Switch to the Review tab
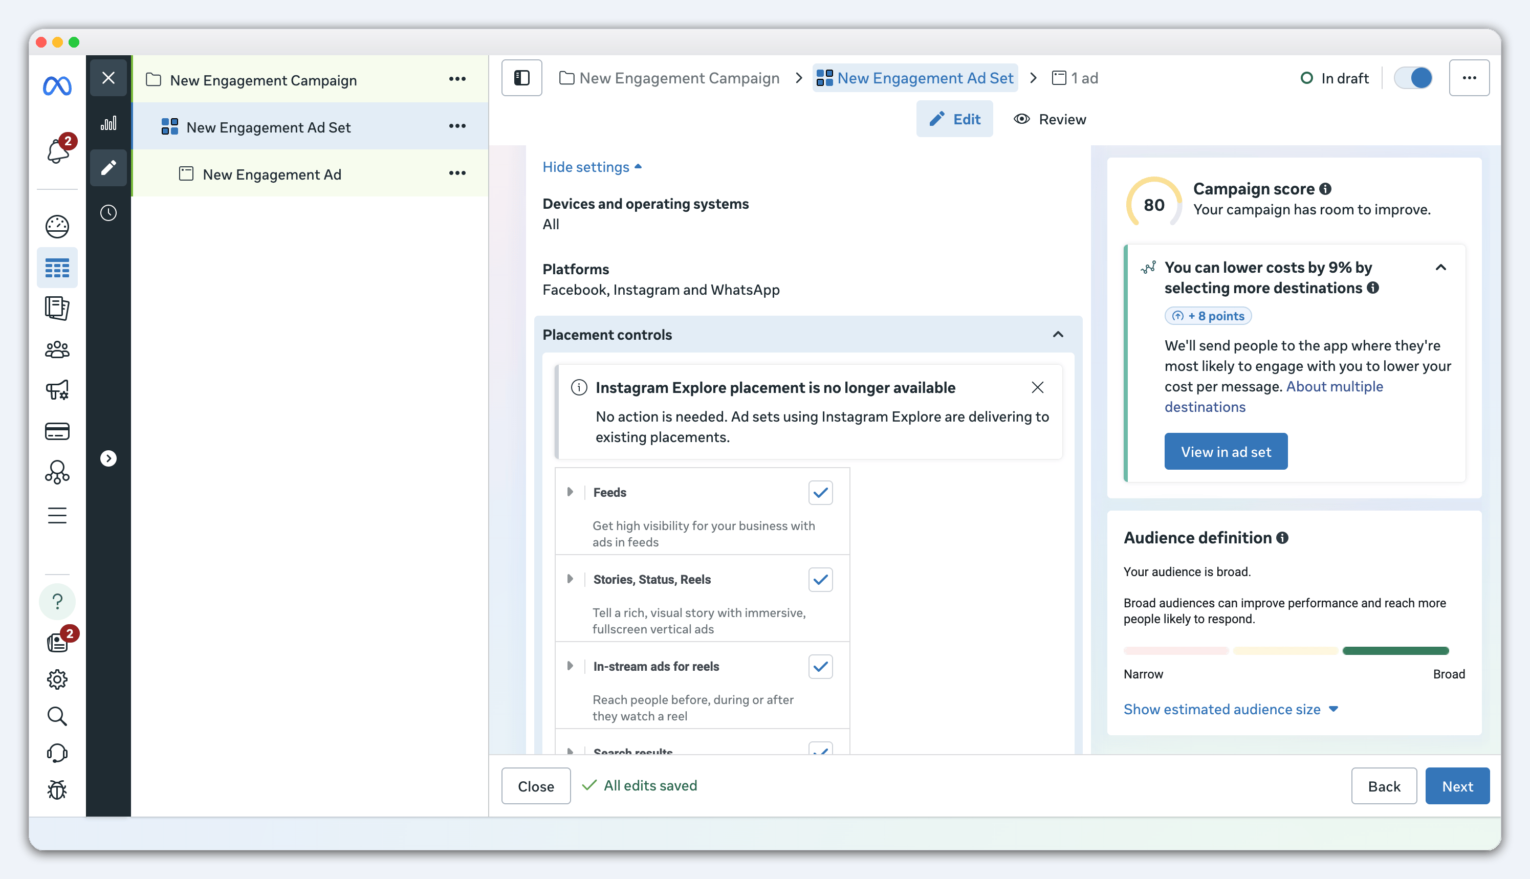Image resolution: width=1530 pixels, height=879 pixels. coord(1050,119)
